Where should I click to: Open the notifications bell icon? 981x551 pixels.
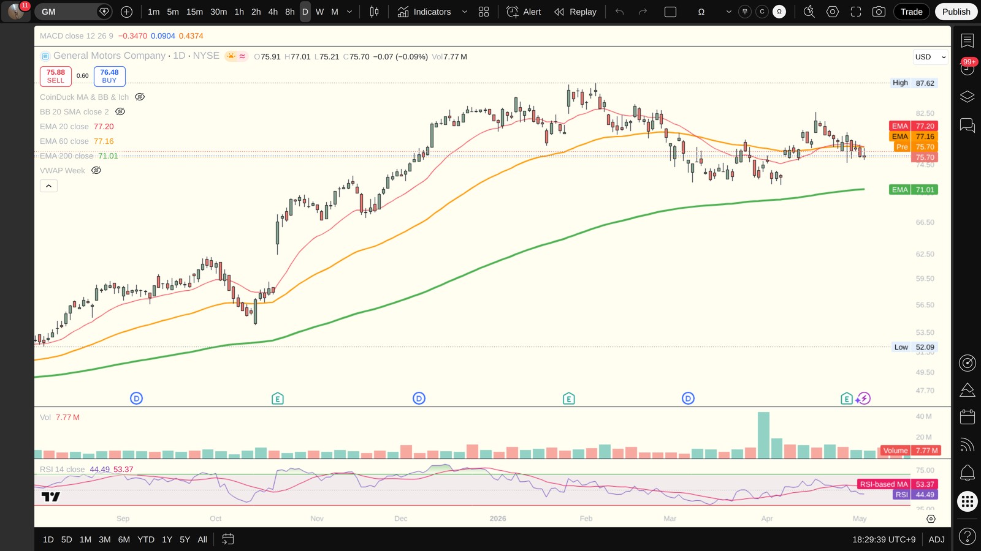[x=968, y=473]
